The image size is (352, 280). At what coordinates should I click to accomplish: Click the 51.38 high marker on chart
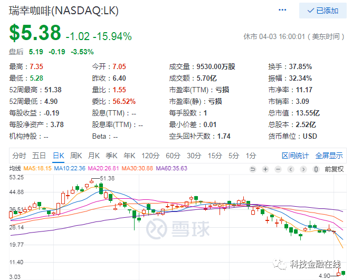(107, 178)
